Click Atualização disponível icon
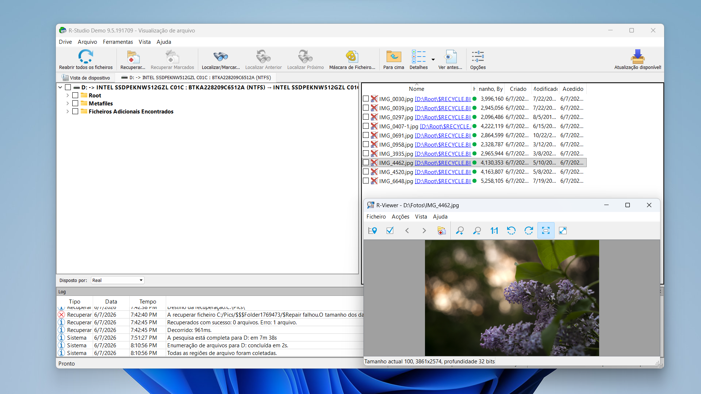 point(637,57)
